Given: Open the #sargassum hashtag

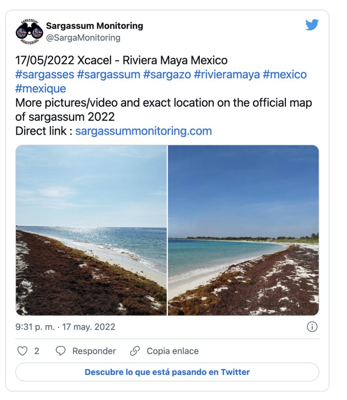Looking at the screenshot, I should 108,74.
